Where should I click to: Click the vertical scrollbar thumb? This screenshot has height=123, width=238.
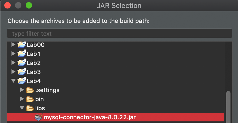pyautogui.click(x=228, y=106)
